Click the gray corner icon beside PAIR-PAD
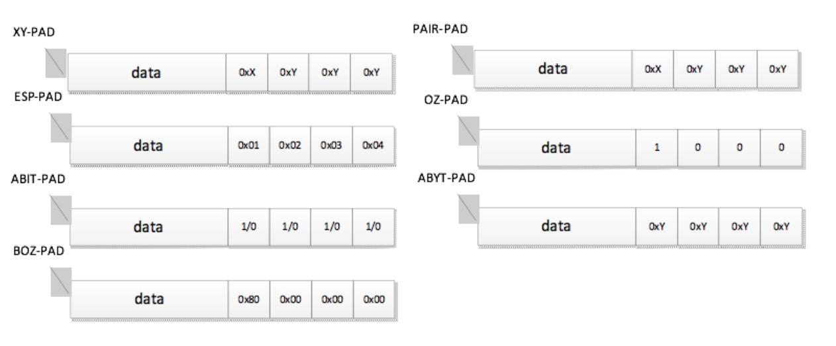The height and width of the screenshot is (346, 836). [x=463, y=59]
